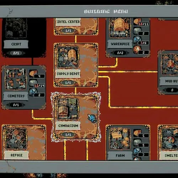Image resolution: width=178 pixels, height=178 pixels.
Task: Click the Building Menu title bar
Action: point(89,11)
